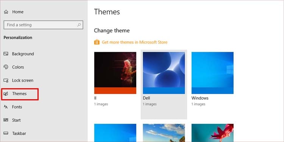Select the red guitarist theme thumbnail
Viewport: 284px width, 142px height.
pos(115,73)
